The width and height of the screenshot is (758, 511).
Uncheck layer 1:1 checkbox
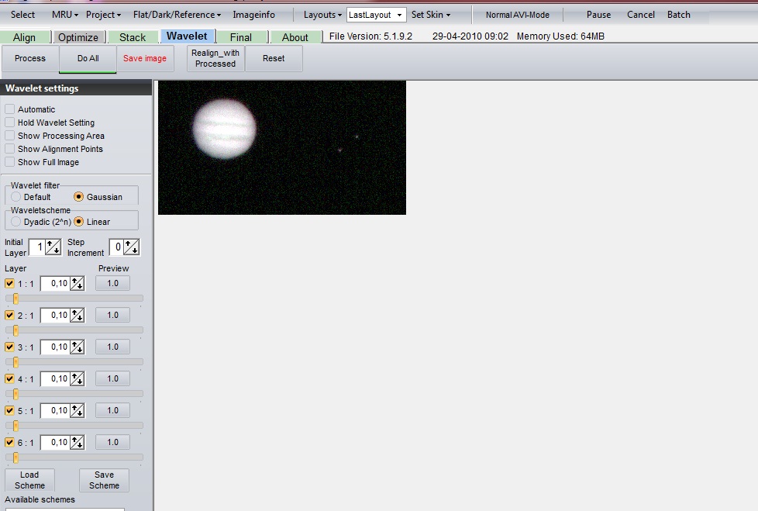coord(9,283)
